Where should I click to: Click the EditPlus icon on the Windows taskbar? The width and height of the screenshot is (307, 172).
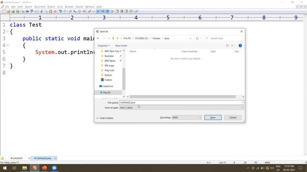pyautogui.click(x=35, y=168)
